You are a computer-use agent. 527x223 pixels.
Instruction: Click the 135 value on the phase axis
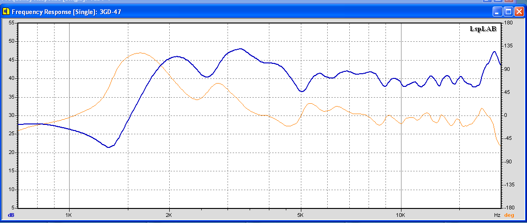click(x=508, y=46)
